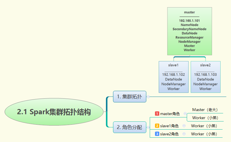The width and height of the screenshot is (231, 142).
Task: Collapse the 1. 集群拓扑 branch
Action: pos(148,97)
